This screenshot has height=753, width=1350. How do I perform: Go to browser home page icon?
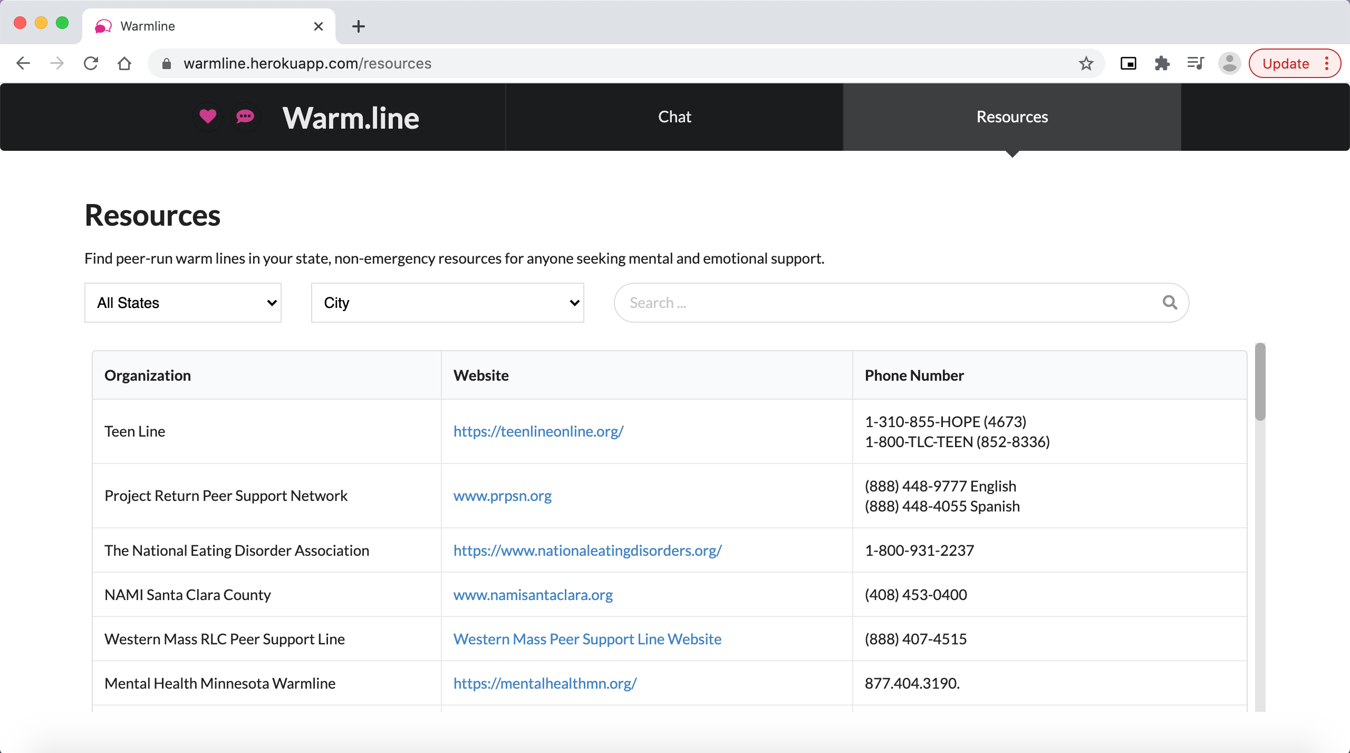point(124,64)
